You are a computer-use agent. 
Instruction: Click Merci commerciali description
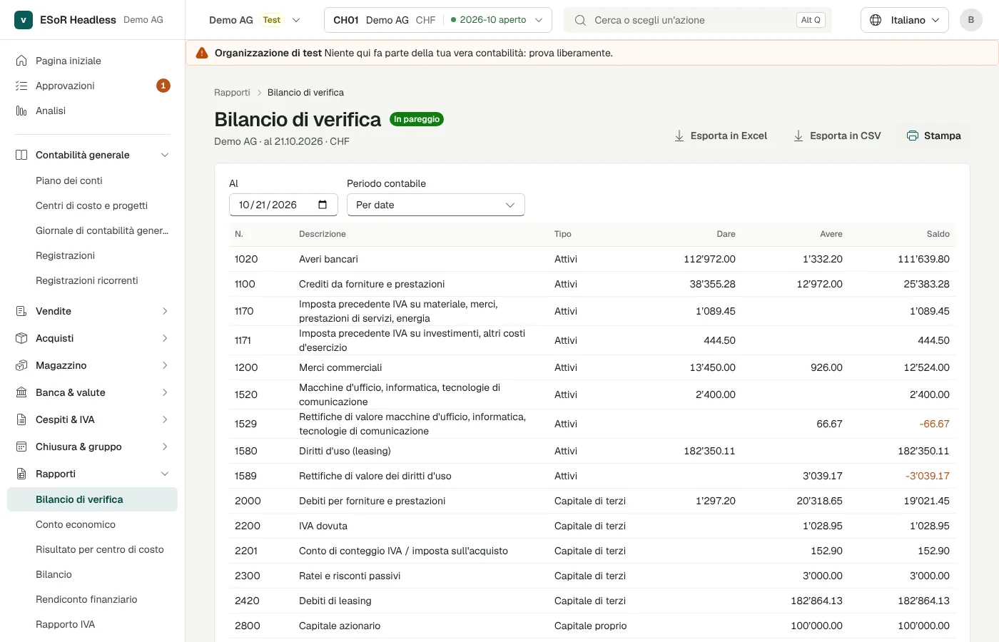[340, 367]
